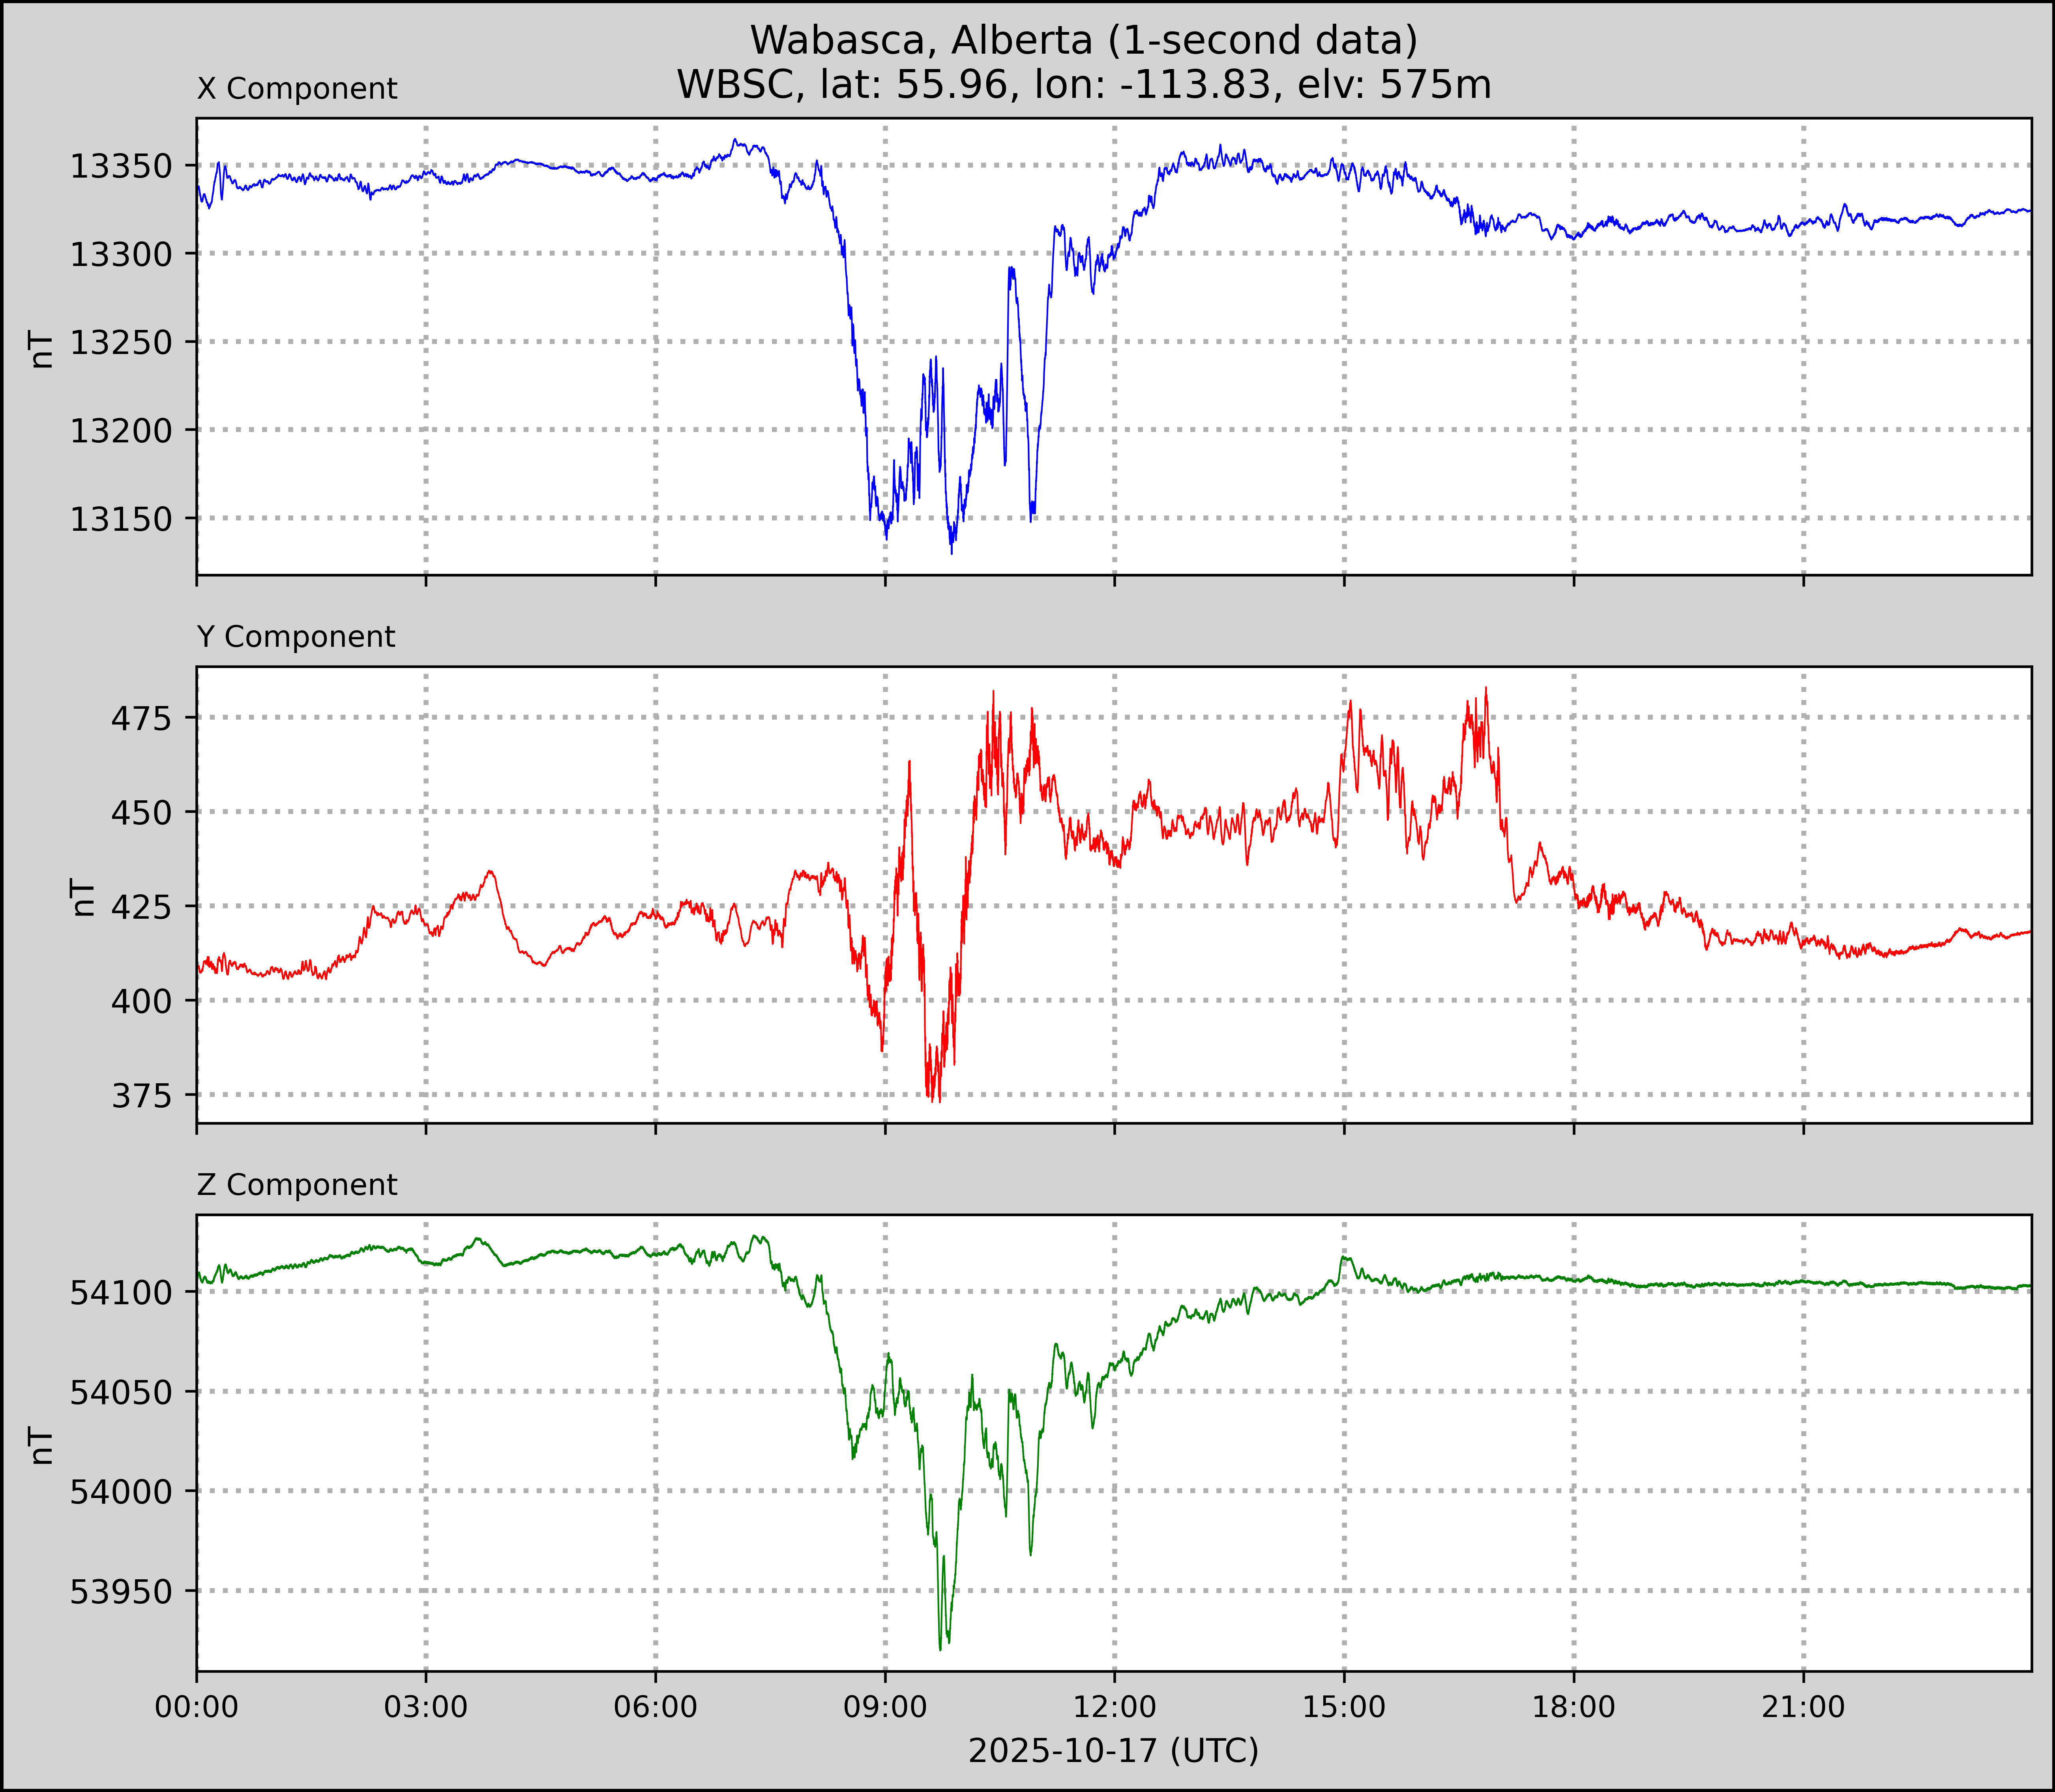The height and width of the screenshot is (1792, 2055).
Task: Click the X Component panel label
Action: tap(297, 89)
